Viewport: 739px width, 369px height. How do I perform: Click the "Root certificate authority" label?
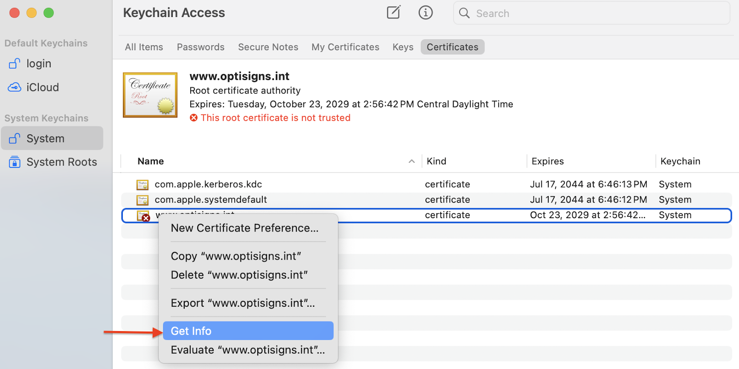pyautogui.click(x=245, y=90)
